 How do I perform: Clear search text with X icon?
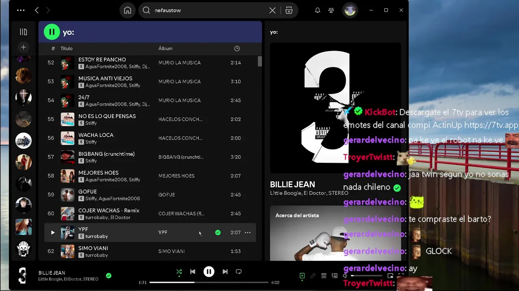coord(272,11)
